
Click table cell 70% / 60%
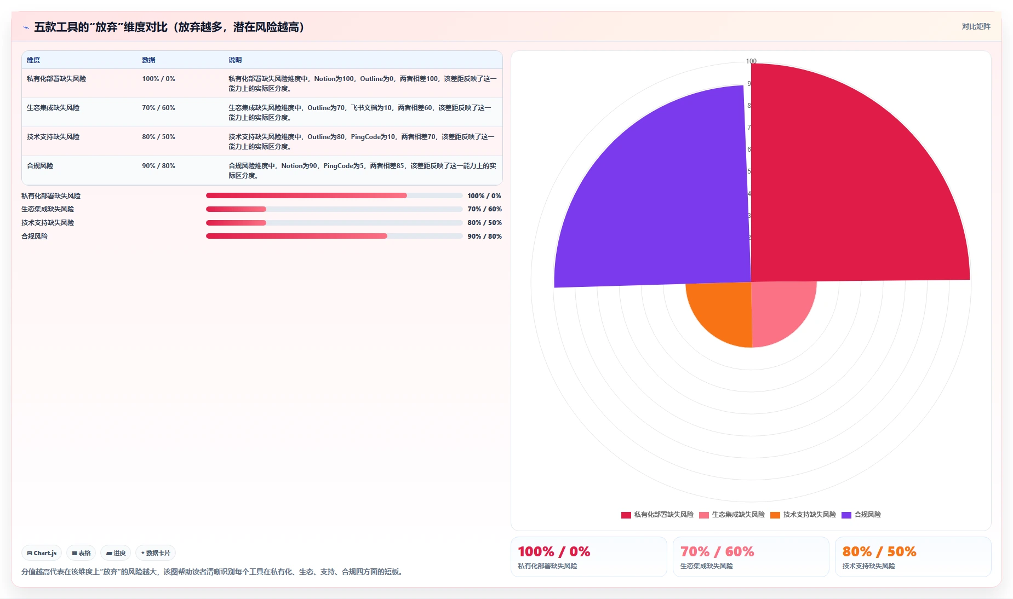tap(158, 108)
